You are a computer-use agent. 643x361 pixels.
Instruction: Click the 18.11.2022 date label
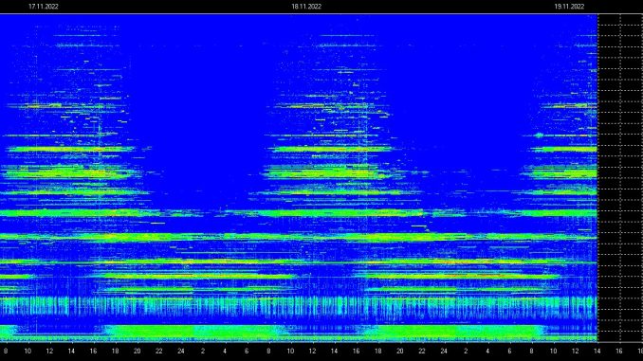tap(306, 7)
